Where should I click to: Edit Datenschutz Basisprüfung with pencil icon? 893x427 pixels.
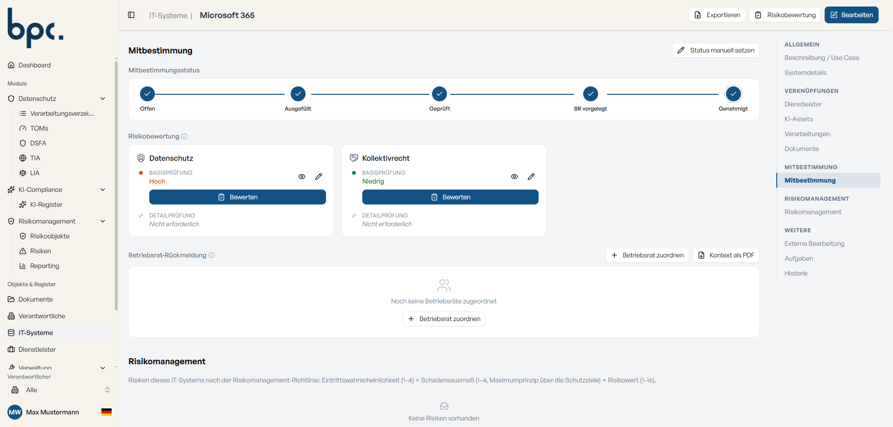point(319,177)
